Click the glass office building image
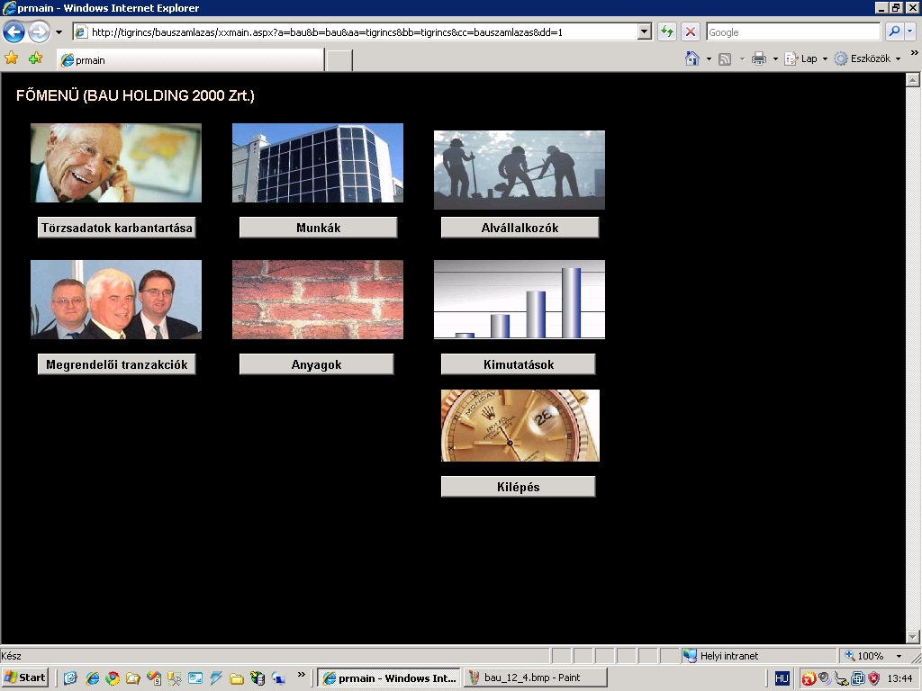The width and height of the screenshot is (922, 691). (x=318, y=163)
